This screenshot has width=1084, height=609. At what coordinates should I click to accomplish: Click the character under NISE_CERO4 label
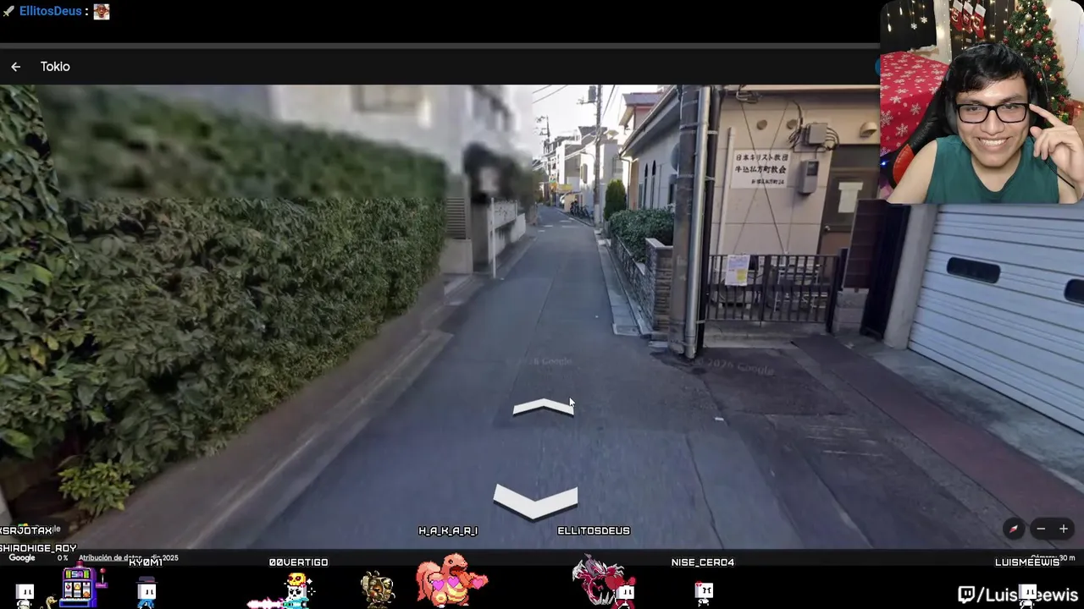click(x=704, y=593)
